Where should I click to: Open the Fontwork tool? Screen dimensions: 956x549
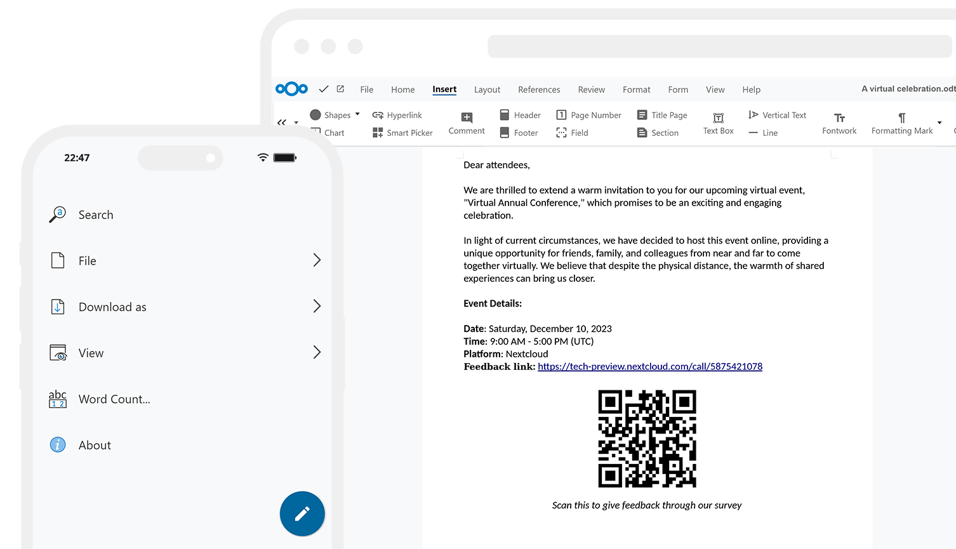839,123
